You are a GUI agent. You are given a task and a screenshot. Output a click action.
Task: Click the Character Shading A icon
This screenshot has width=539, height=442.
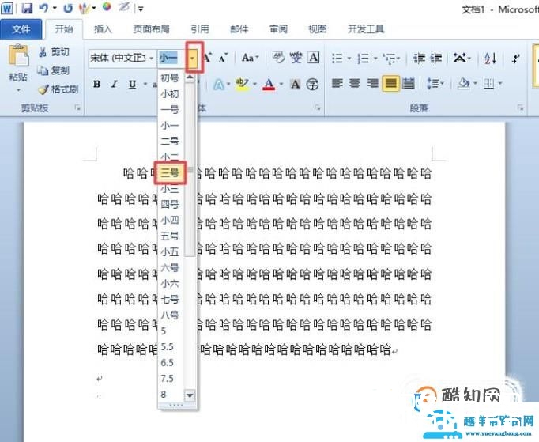295,85
